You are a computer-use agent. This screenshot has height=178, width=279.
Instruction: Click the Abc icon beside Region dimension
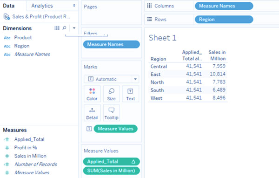click(x=7, y=46)
